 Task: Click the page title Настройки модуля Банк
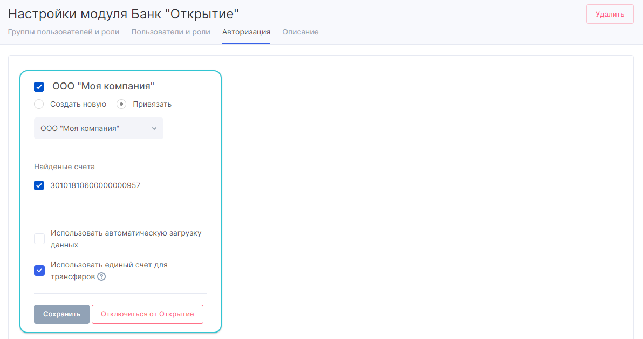coord(123,14)
